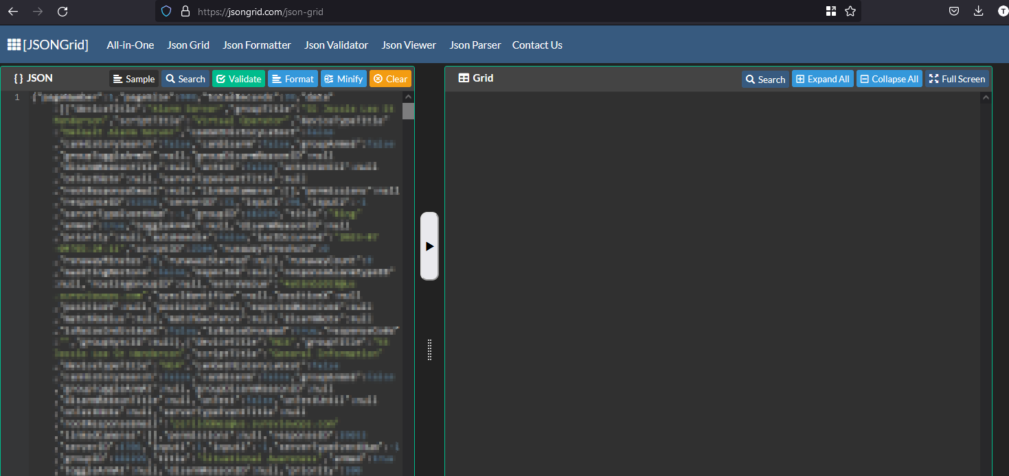Click the table icon beside Grid header
Viewport: 1009px width, 476px height.
tap(462, 78)
